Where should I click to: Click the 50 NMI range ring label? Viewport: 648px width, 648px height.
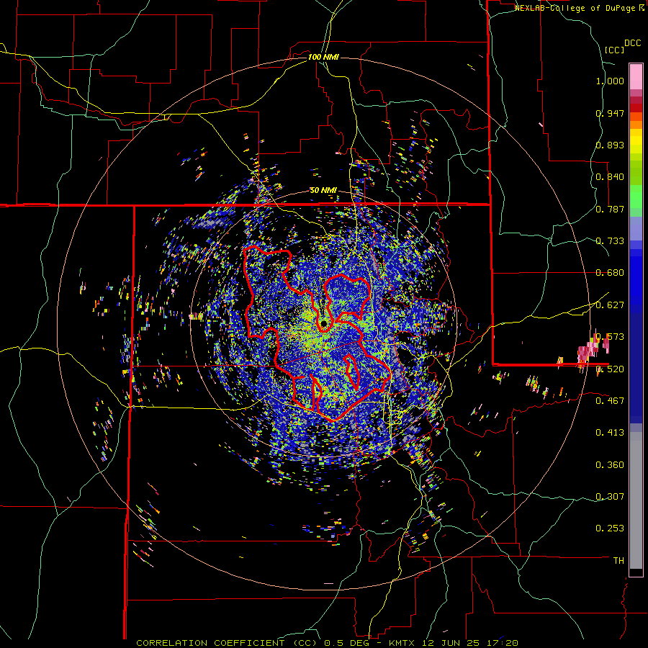(323, 190)
